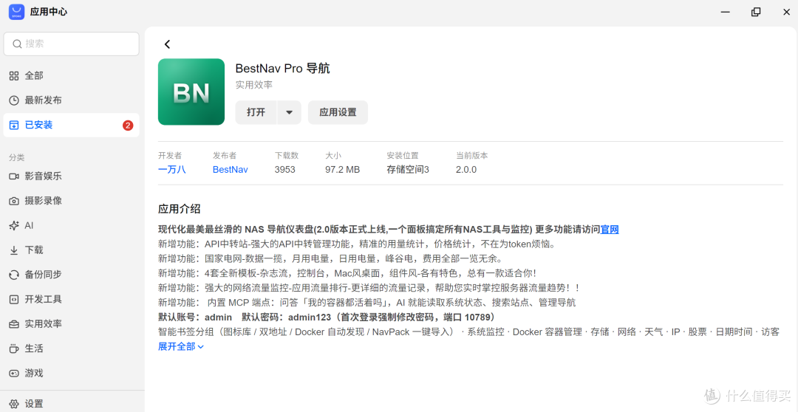Expand description with 展开全部
This screenshot has height=412, width=798.
(181, 346)
